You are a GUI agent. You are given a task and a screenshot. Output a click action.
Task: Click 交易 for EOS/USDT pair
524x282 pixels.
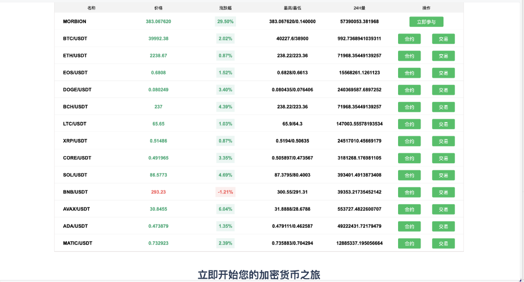pyautogui.click(x=443, y=73)
